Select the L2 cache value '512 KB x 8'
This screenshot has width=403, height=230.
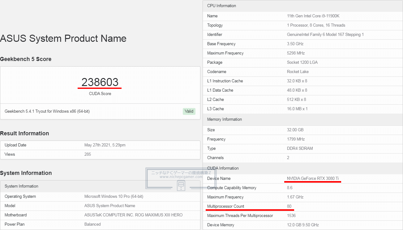297,100
